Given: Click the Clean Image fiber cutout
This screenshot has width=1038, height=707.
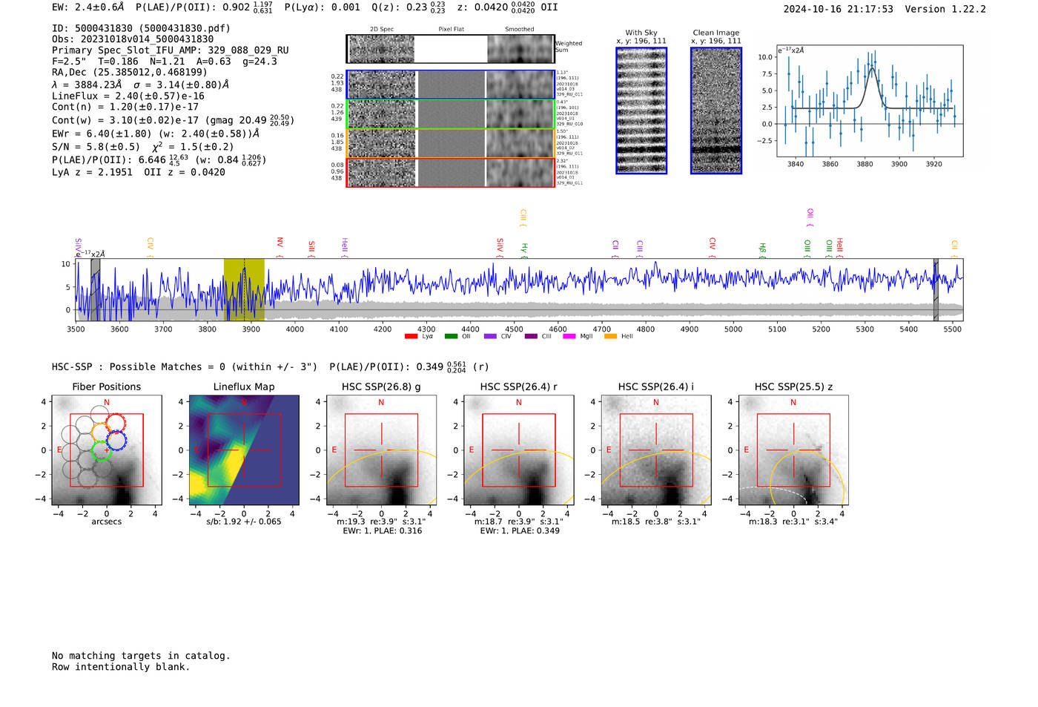Looking at the screenshot, I should [716, 111].
